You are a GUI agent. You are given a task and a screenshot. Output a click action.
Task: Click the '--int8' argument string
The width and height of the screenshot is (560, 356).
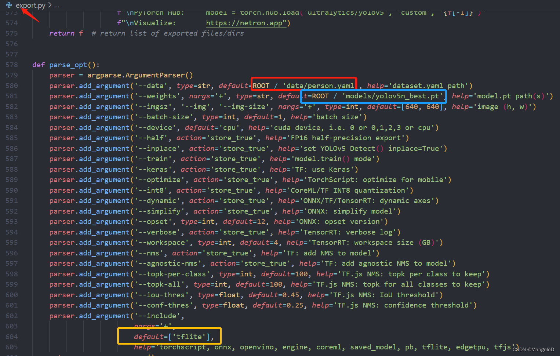[151, 190]
